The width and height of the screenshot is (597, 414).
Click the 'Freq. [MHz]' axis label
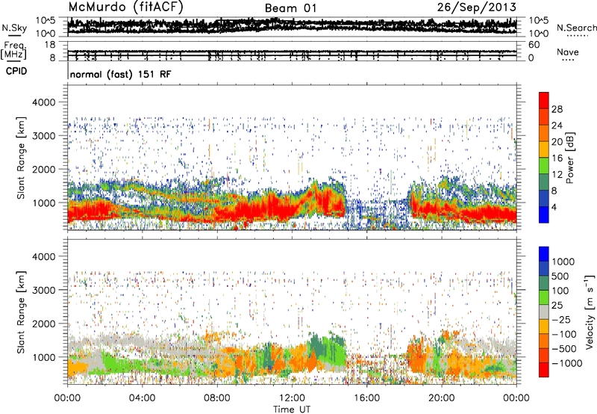pyautogui.click(x=13, y=51)
